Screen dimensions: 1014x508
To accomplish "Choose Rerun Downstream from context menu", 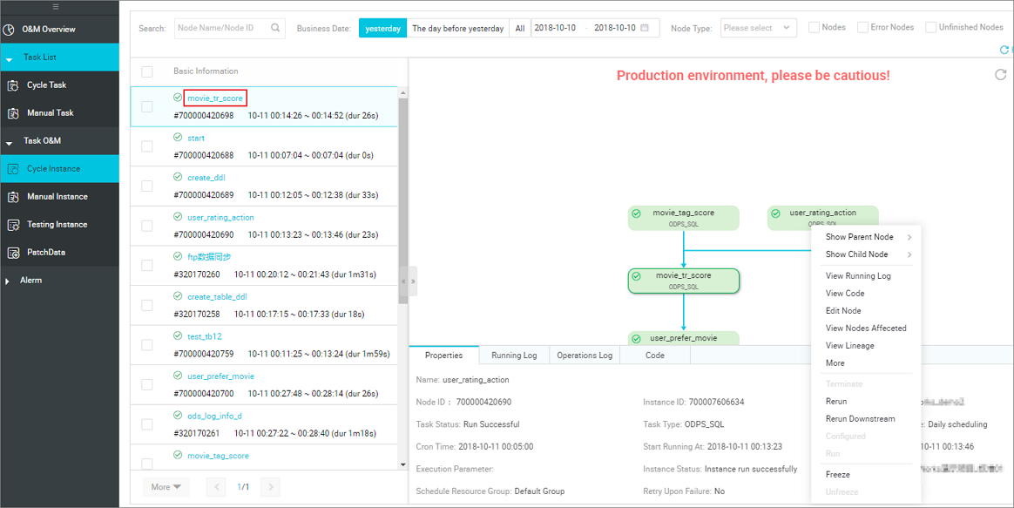I will pos(860,419).
